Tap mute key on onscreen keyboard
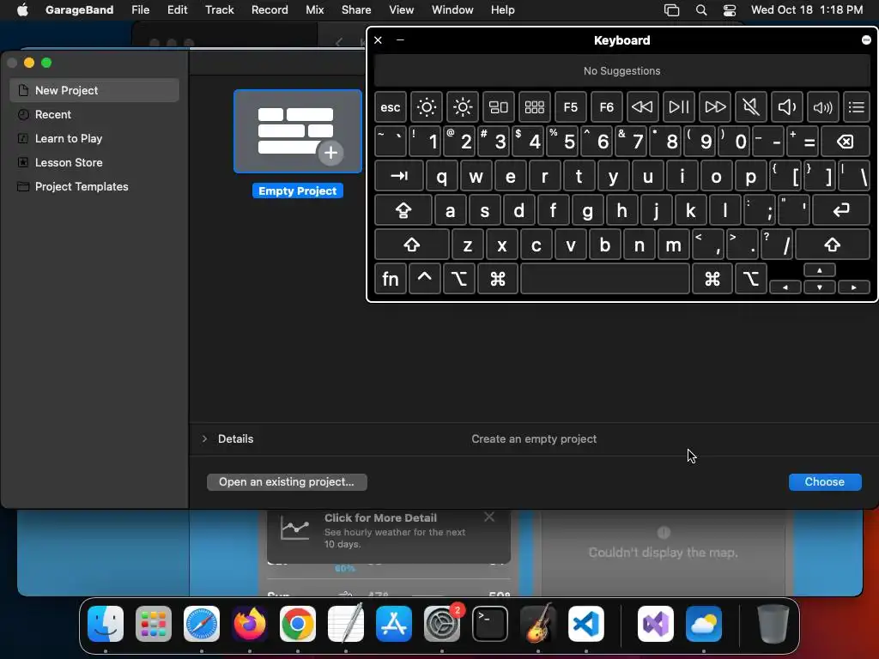Image resolution: width=879 pixels, height=659 pixels. (x=750, y=107)
